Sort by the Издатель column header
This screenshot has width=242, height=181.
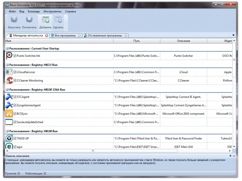pyautogui.click(x=220, y=41)
